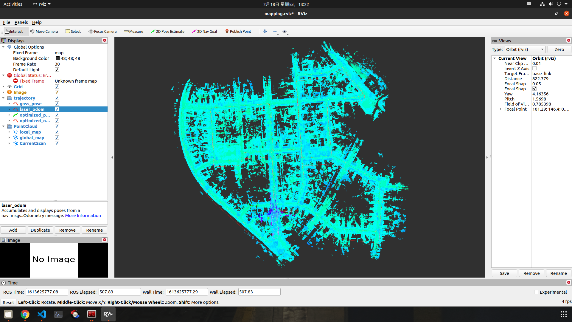The height and width of the screenshot is (322, 572).
Task: Expand the CurrentScan node
Action: (9, 143)
